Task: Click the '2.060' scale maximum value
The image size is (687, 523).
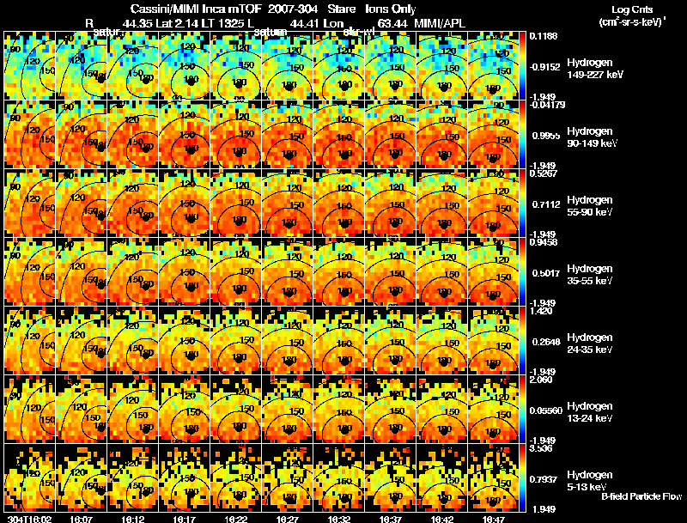Action: coord(541,380)
